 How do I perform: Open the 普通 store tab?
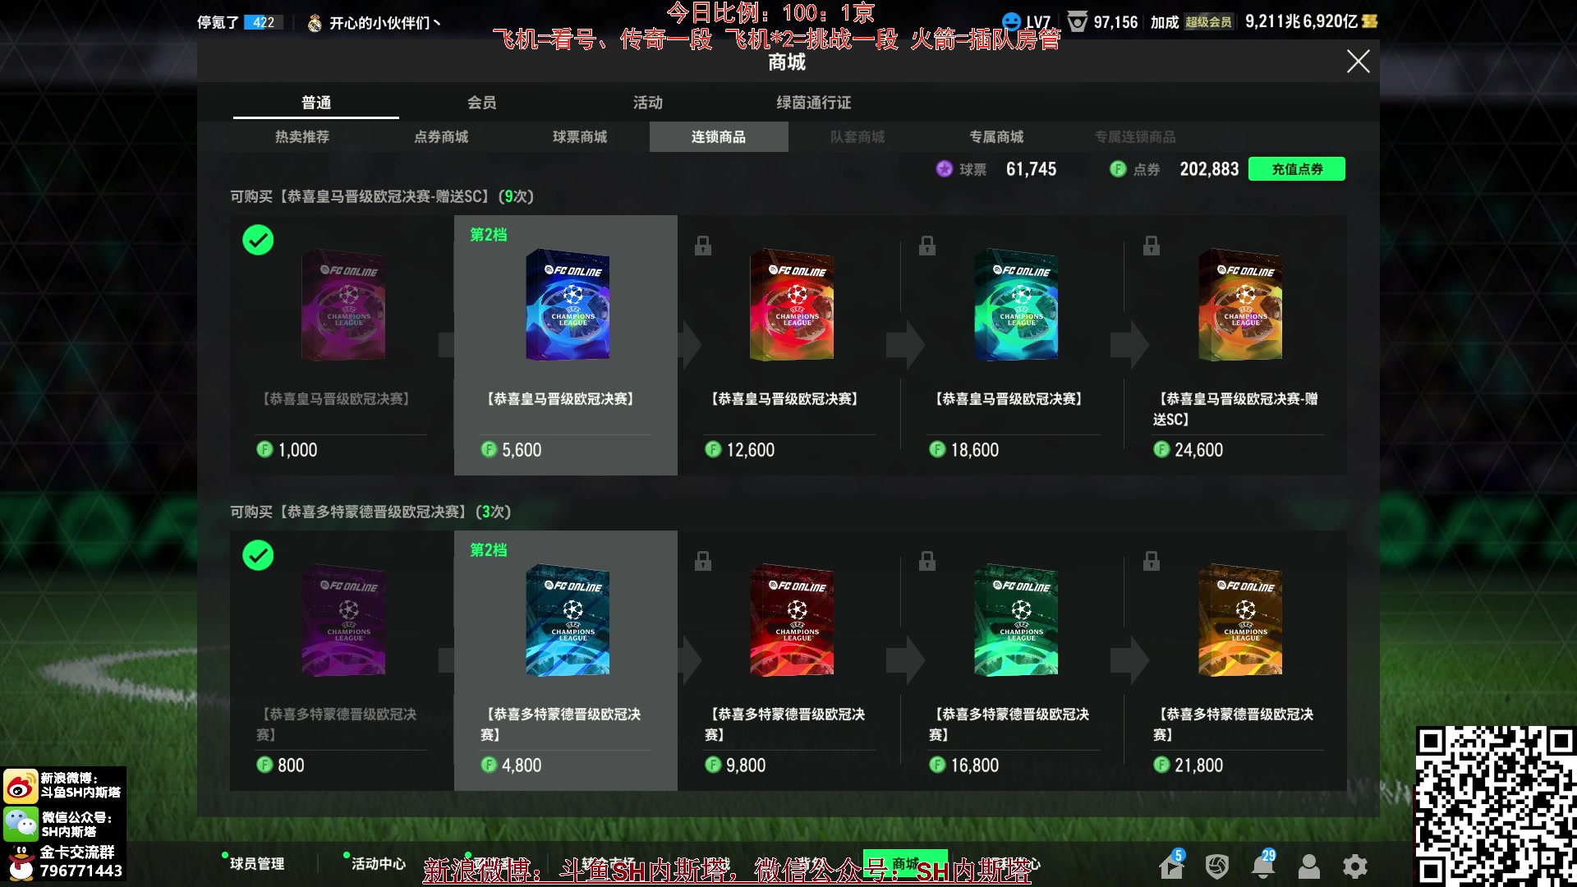316,103
